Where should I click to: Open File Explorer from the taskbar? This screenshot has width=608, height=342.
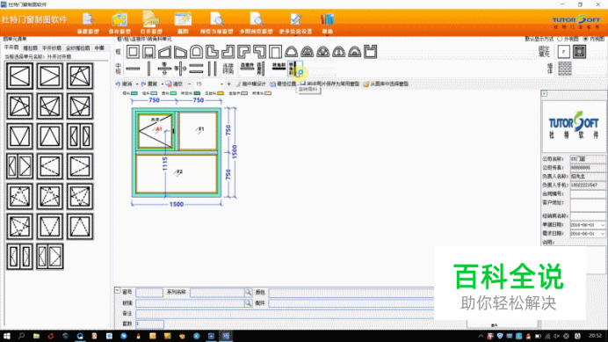[36, 336]
